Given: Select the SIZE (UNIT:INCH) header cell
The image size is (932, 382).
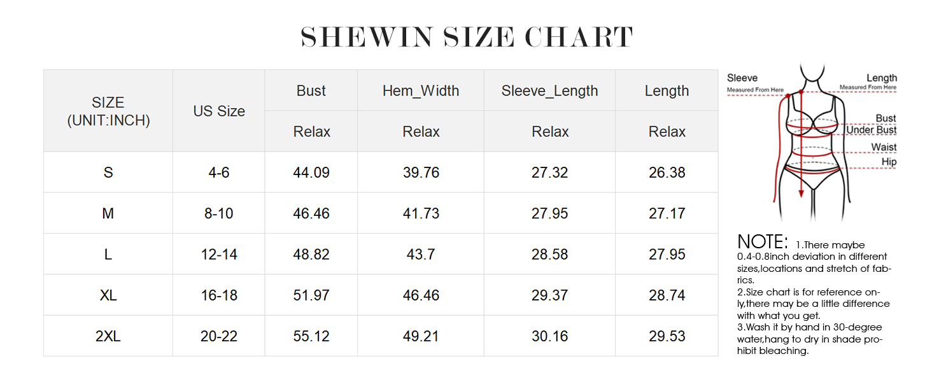Looking at the screenshot, I should pyautogui.click(x=108, y=111).
